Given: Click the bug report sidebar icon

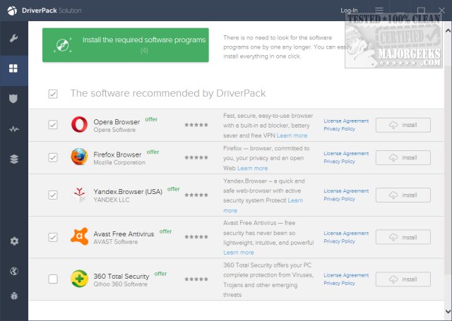Looking at the screenshot, I should point(13,295).
